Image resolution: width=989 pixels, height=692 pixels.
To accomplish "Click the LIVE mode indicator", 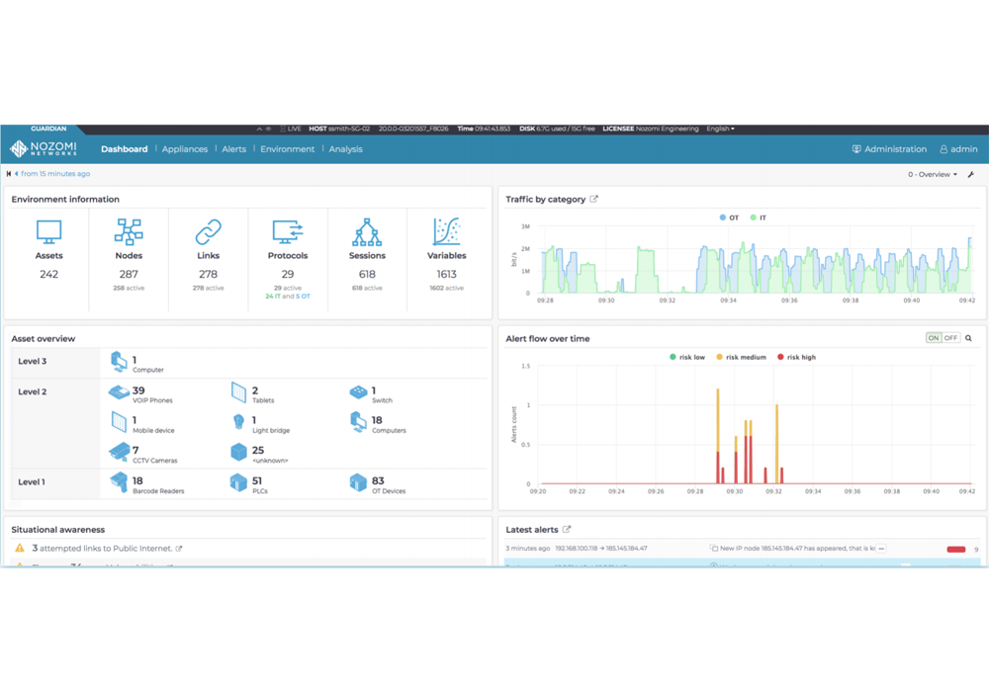I will pyautogui.click(x=291, y=129).
